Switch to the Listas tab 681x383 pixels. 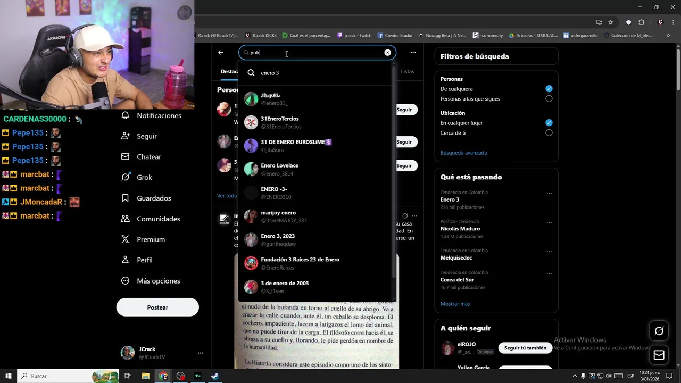408,71
